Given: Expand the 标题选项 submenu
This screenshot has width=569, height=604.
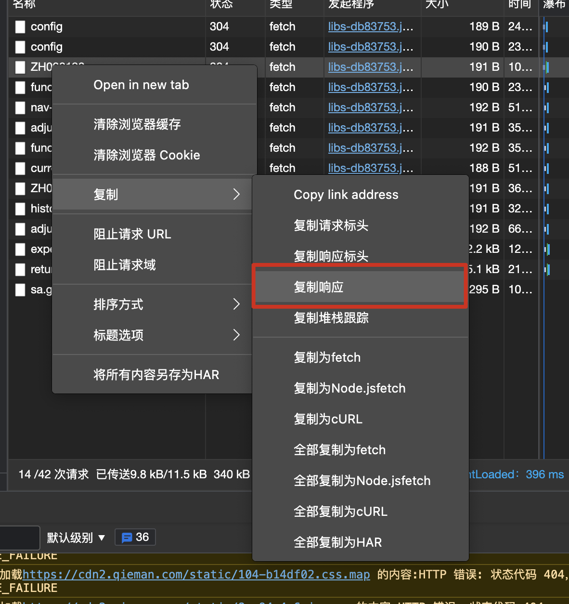Looking at the screenshot, I should (x=235, y=335).
